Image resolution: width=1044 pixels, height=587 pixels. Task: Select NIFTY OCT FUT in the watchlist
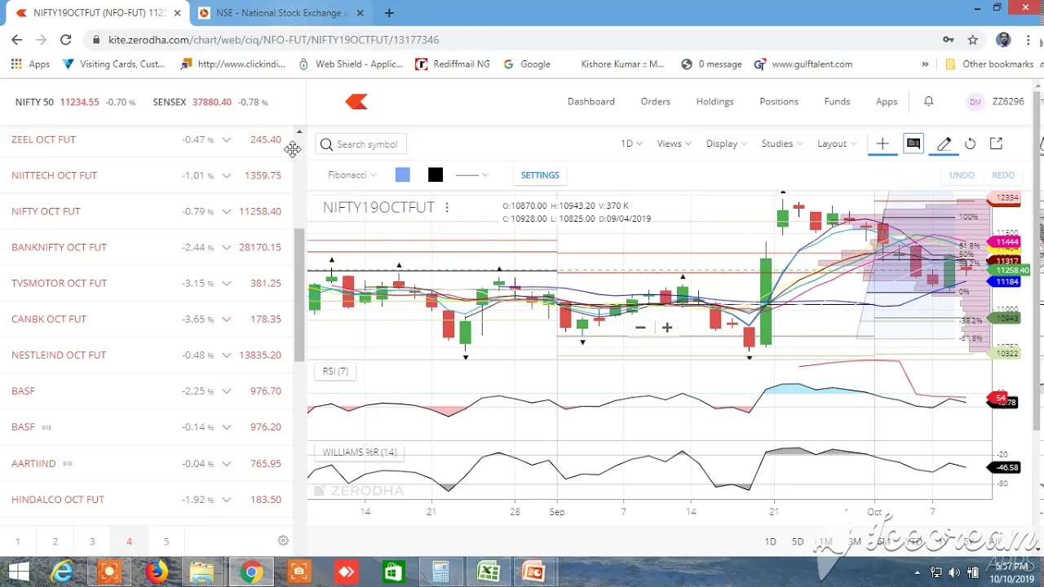click(x=46, y=211)
